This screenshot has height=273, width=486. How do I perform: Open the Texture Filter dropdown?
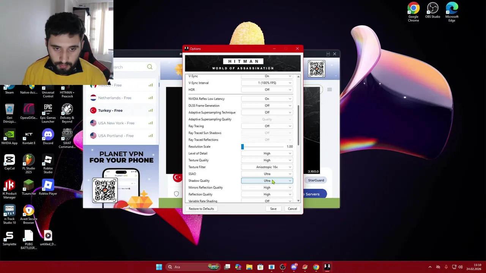(x=267, y=167)
